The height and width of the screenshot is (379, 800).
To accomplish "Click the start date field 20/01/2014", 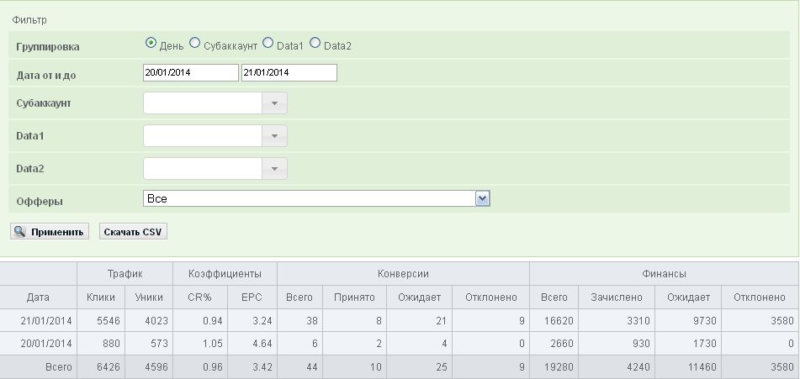I will [x=191, y=73].
